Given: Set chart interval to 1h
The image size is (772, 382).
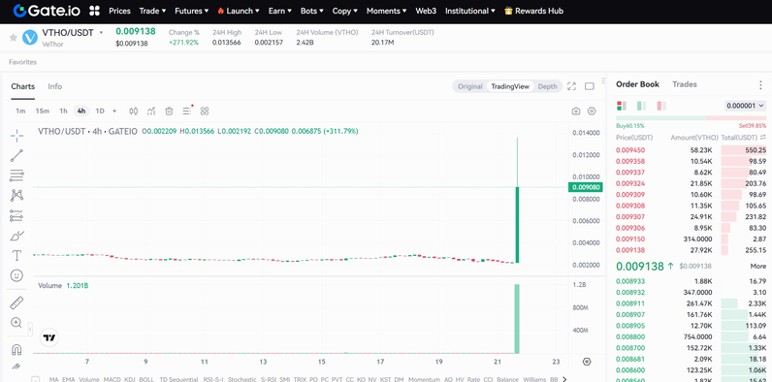Looking at the screenshot, I should (x=63, y=111).
